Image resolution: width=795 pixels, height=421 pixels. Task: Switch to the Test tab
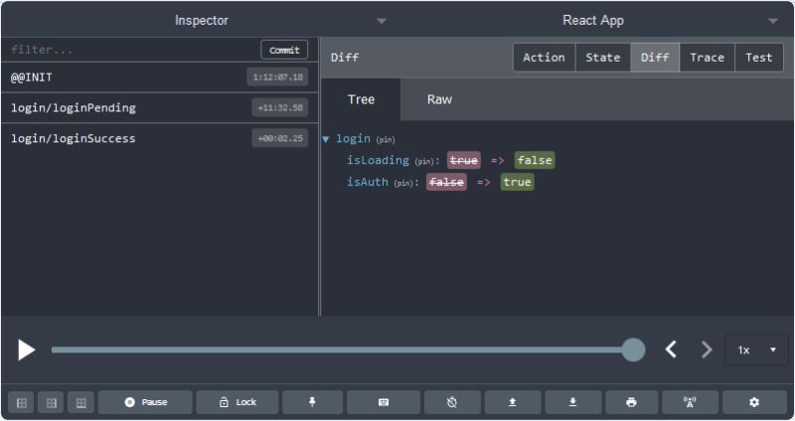(759, 58)
